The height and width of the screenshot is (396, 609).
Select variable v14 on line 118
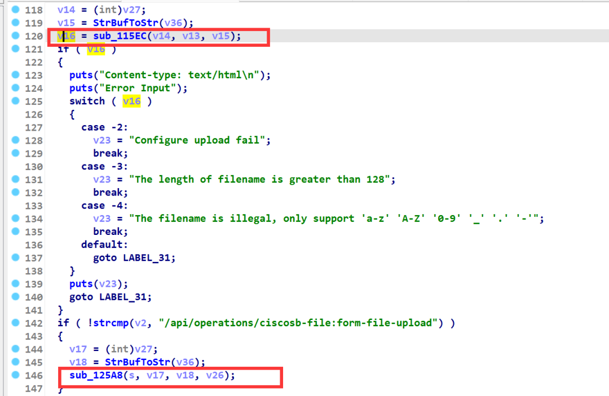point(67,10)
